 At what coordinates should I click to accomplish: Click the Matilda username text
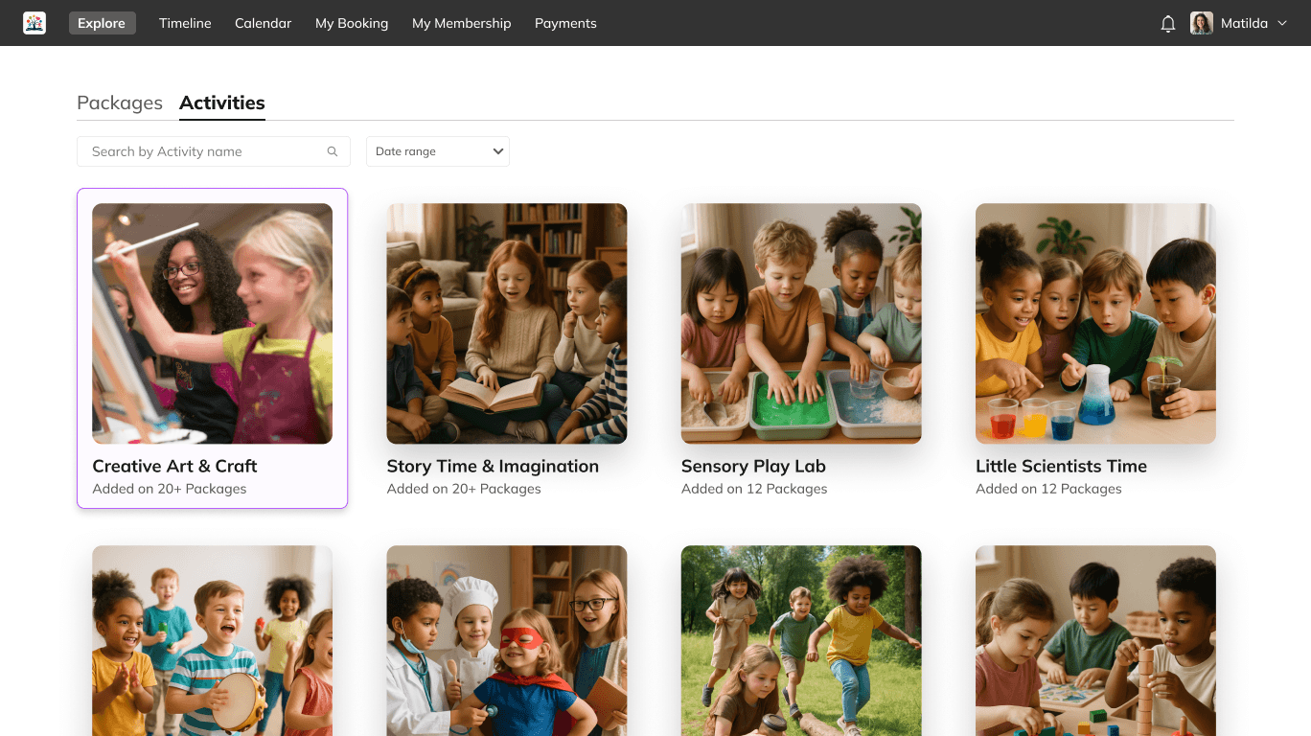click(x=1244, y=23)
